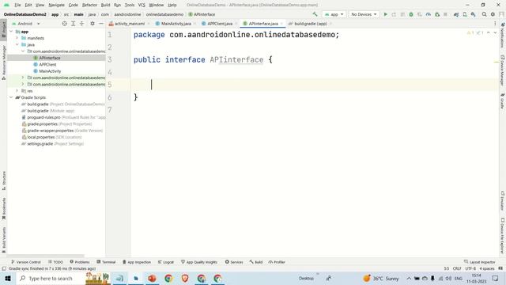Screen dimensions: 506x285
Task: Click Expand All in project panel
Action: [x=74, y=24]
